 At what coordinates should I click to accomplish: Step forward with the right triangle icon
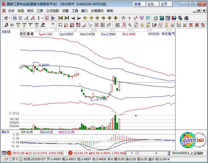pyautogui.click(x=79, y=18)
